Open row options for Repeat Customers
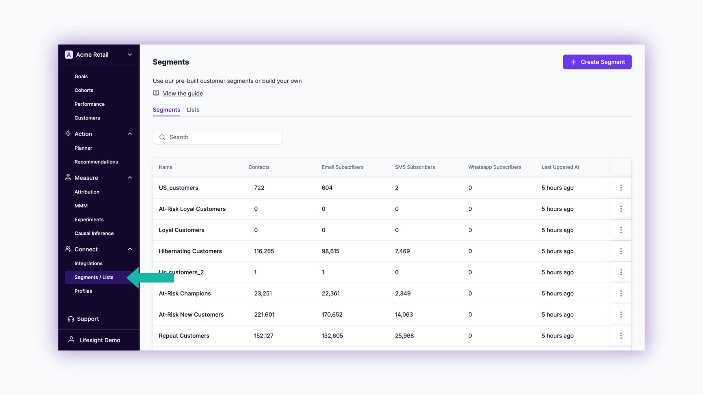 tap(621, 336)
